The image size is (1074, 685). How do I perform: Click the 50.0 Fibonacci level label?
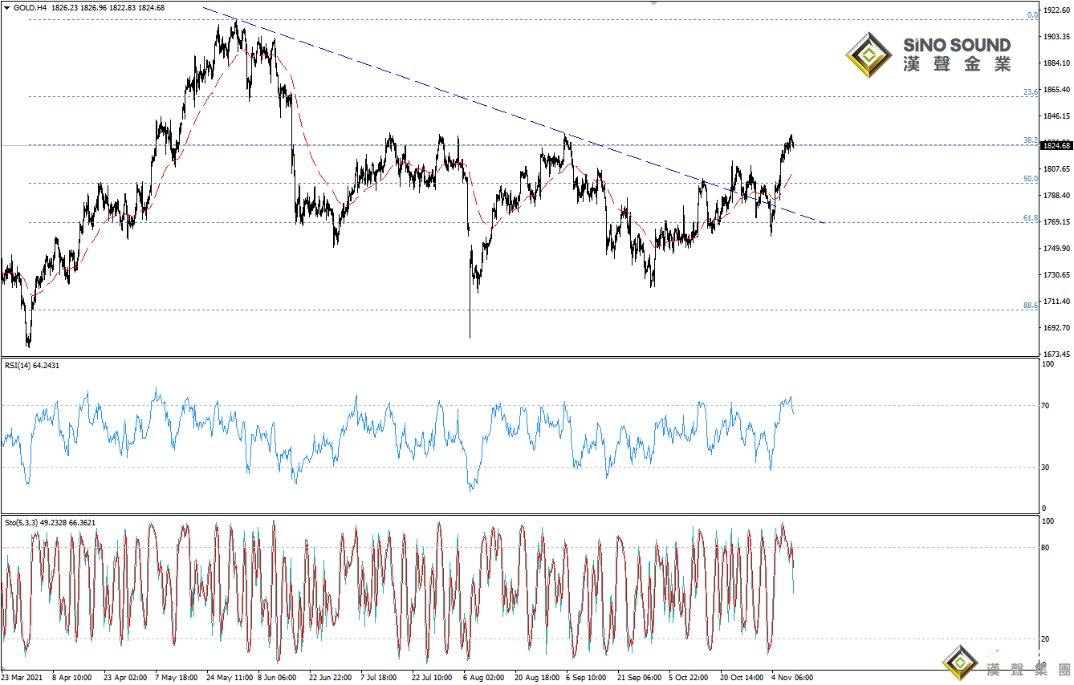1031,179
